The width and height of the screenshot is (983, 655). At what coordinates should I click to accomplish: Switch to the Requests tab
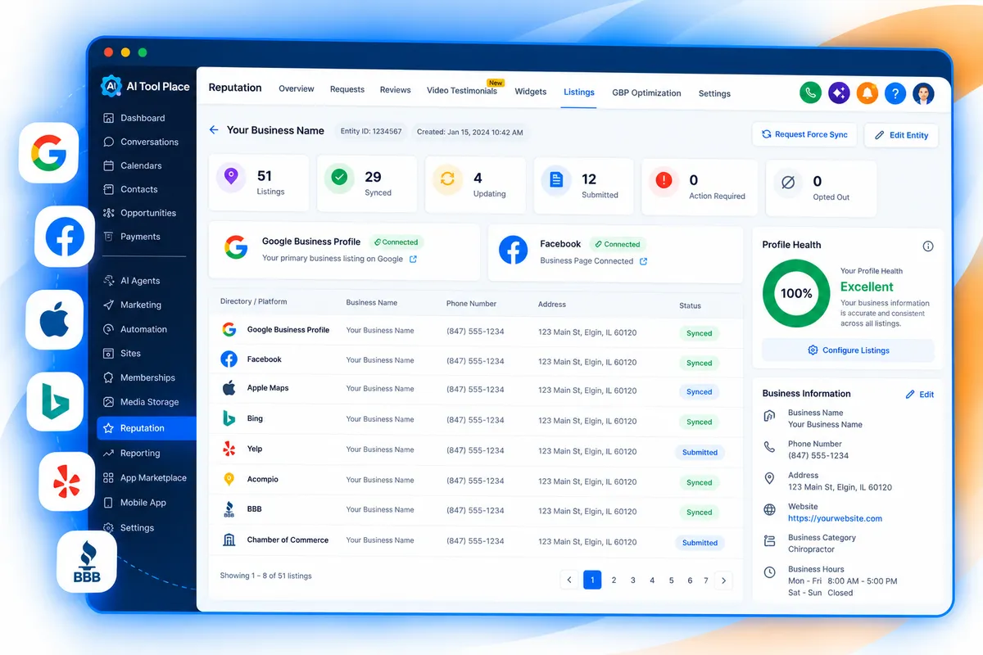347,89
